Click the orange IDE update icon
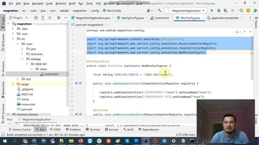The width and height of the screenshot is (259, 145). [x=248, y=10]
